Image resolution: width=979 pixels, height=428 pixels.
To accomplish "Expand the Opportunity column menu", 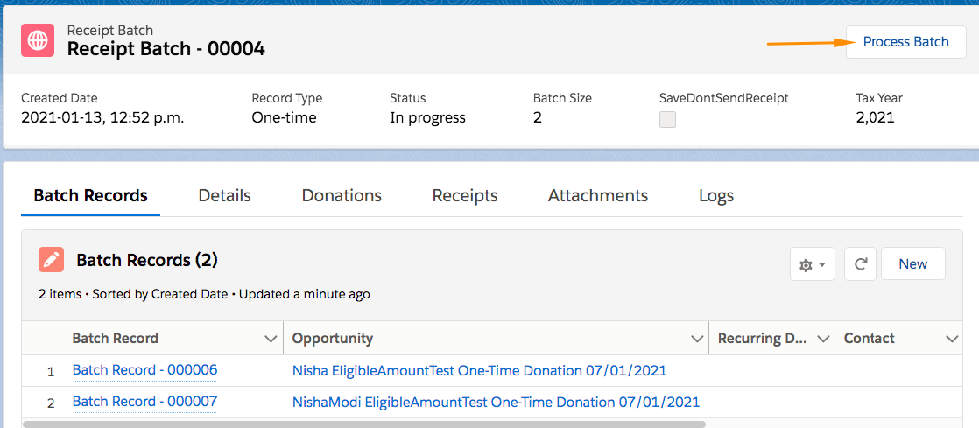I will coord(697,339).
